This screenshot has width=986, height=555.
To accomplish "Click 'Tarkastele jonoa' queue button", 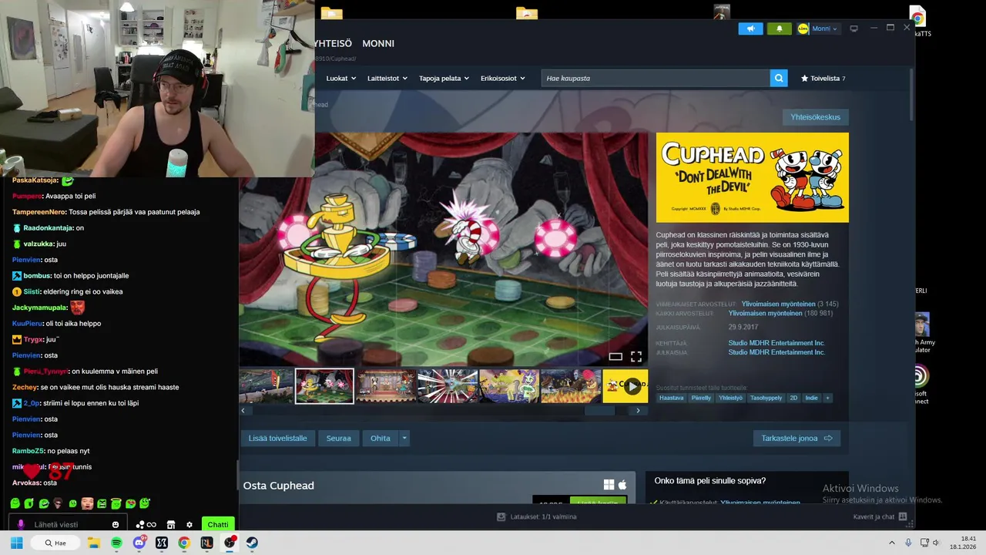I will point(797,438).
